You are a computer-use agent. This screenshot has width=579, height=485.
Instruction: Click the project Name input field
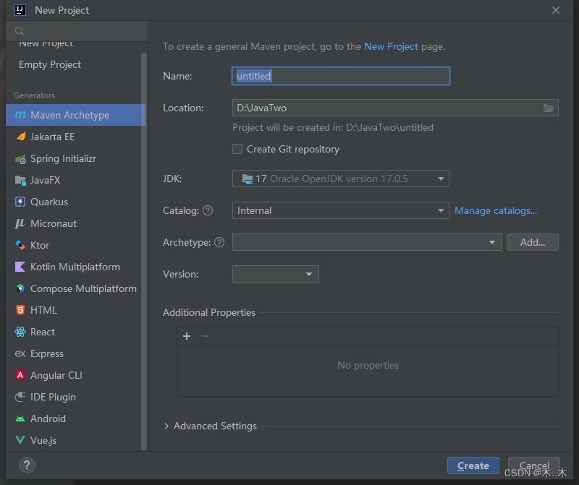(340, 76)
